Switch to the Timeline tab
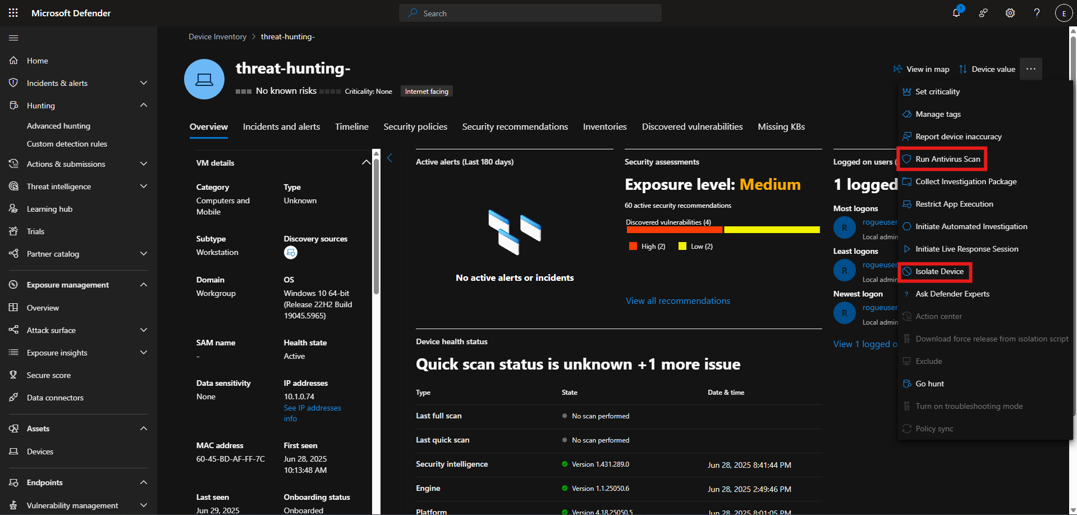 point(352,127)
